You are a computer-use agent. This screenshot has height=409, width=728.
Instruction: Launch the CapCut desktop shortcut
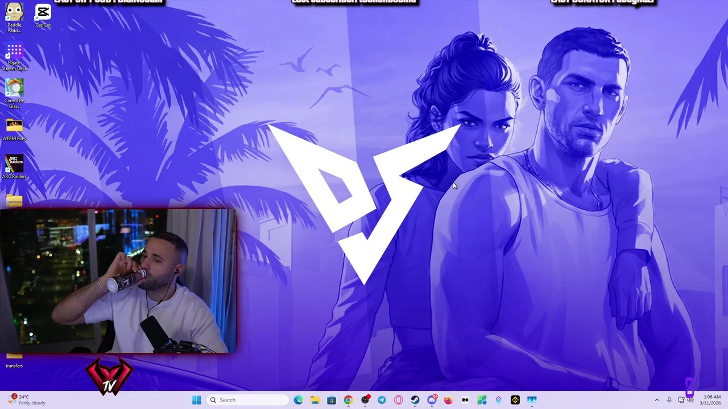point(43,15)
